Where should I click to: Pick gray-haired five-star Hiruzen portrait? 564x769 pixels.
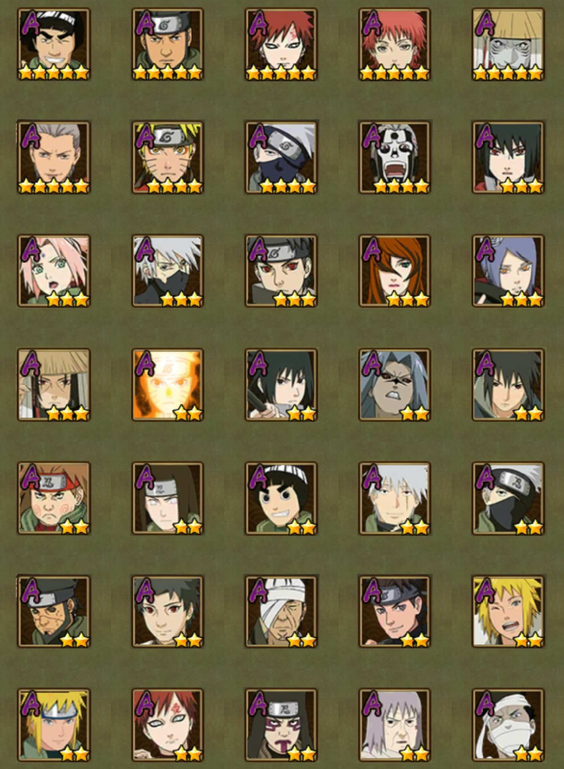click(x=54, y=158)
